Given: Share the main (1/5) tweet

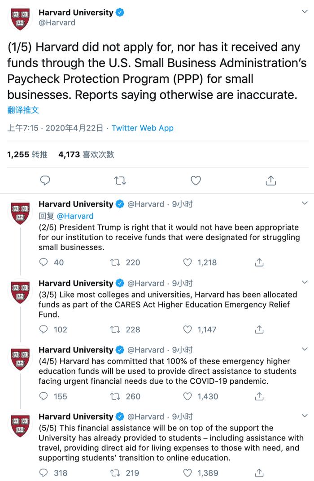Looking at the screenshot, I should (x=270, y=180).
